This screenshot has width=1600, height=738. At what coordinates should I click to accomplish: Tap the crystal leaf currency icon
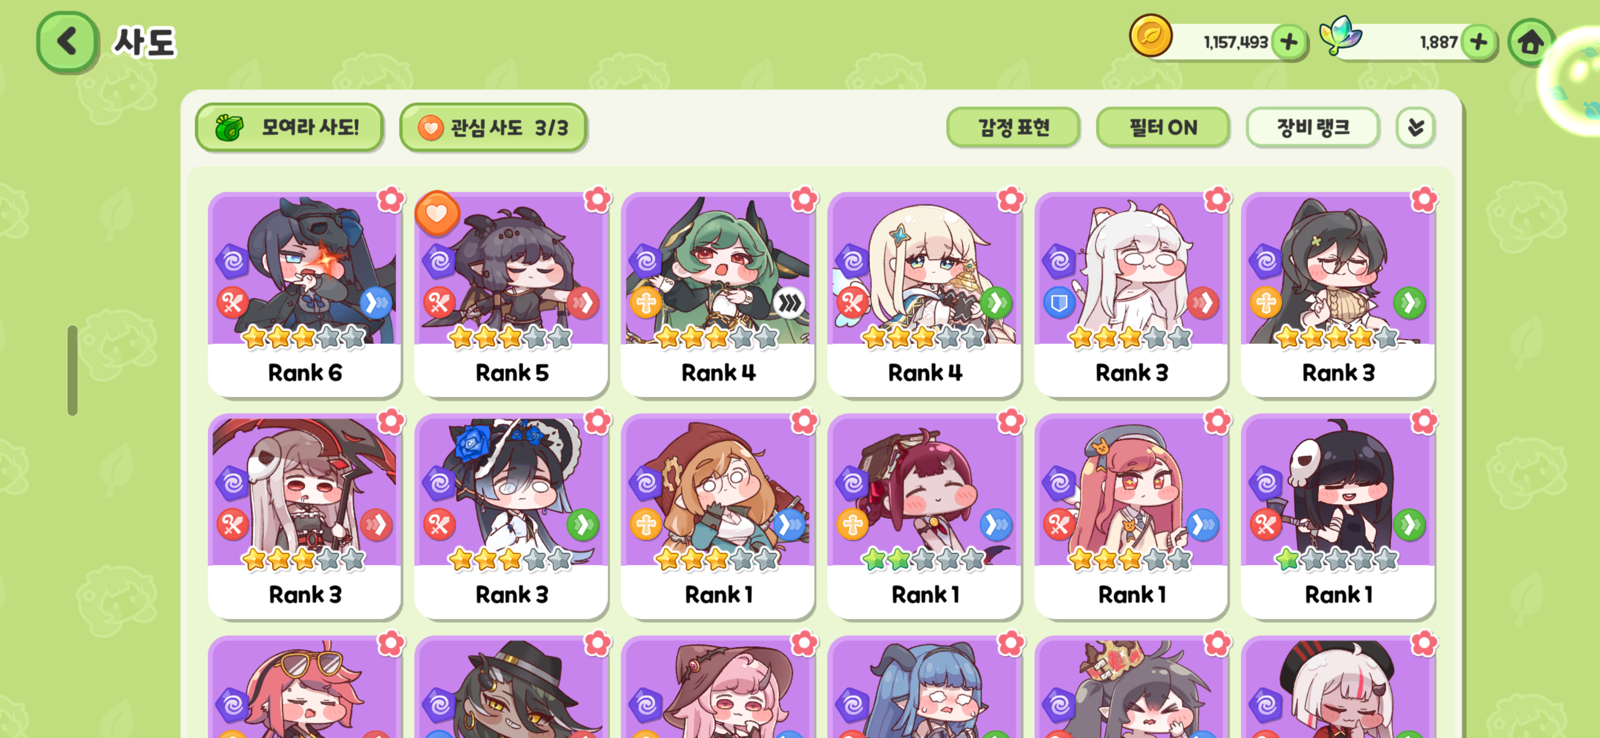1341,35
